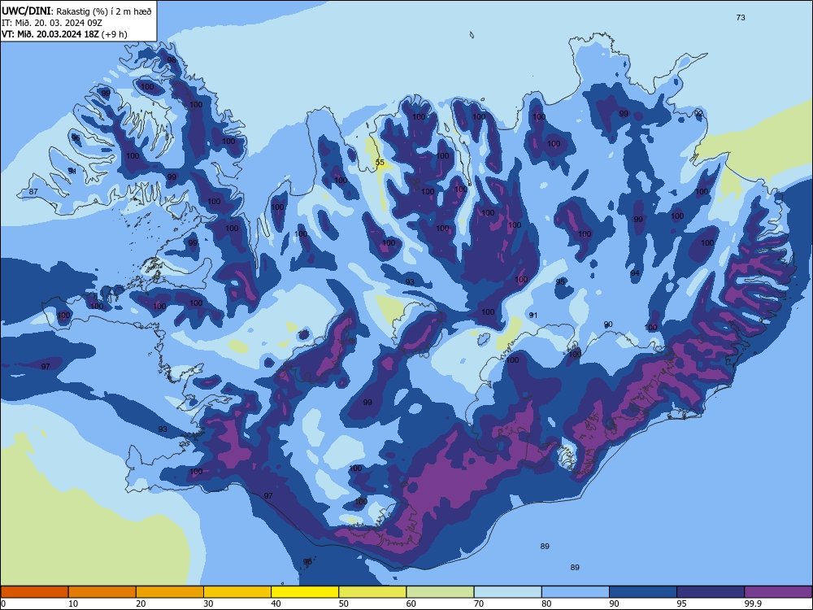This screenshot has height=610, width=813.
Task: Click the legend tick label '10'
Action: click(73, 603)
